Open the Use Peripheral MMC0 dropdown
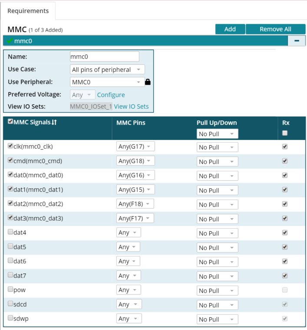307x330 pixels. click(107, 82)
